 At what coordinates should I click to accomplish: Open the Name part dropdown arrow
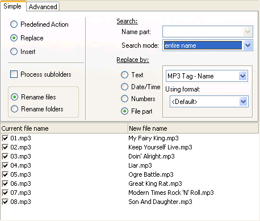point(248,32)
